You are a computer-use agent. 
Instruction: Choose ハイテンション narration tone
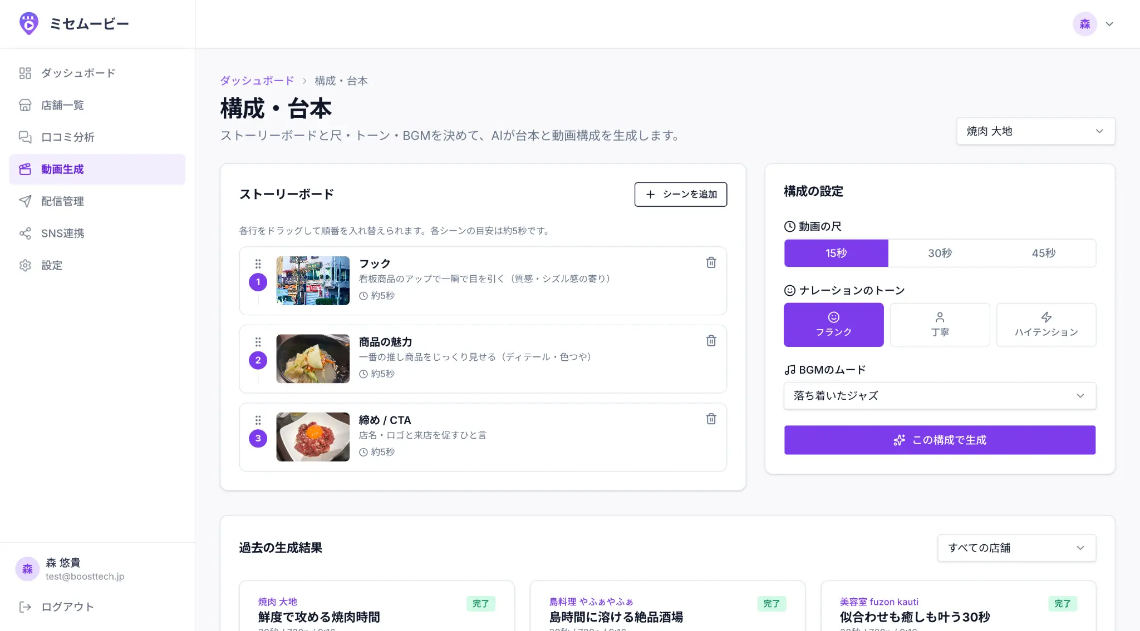click(1046, 325)
